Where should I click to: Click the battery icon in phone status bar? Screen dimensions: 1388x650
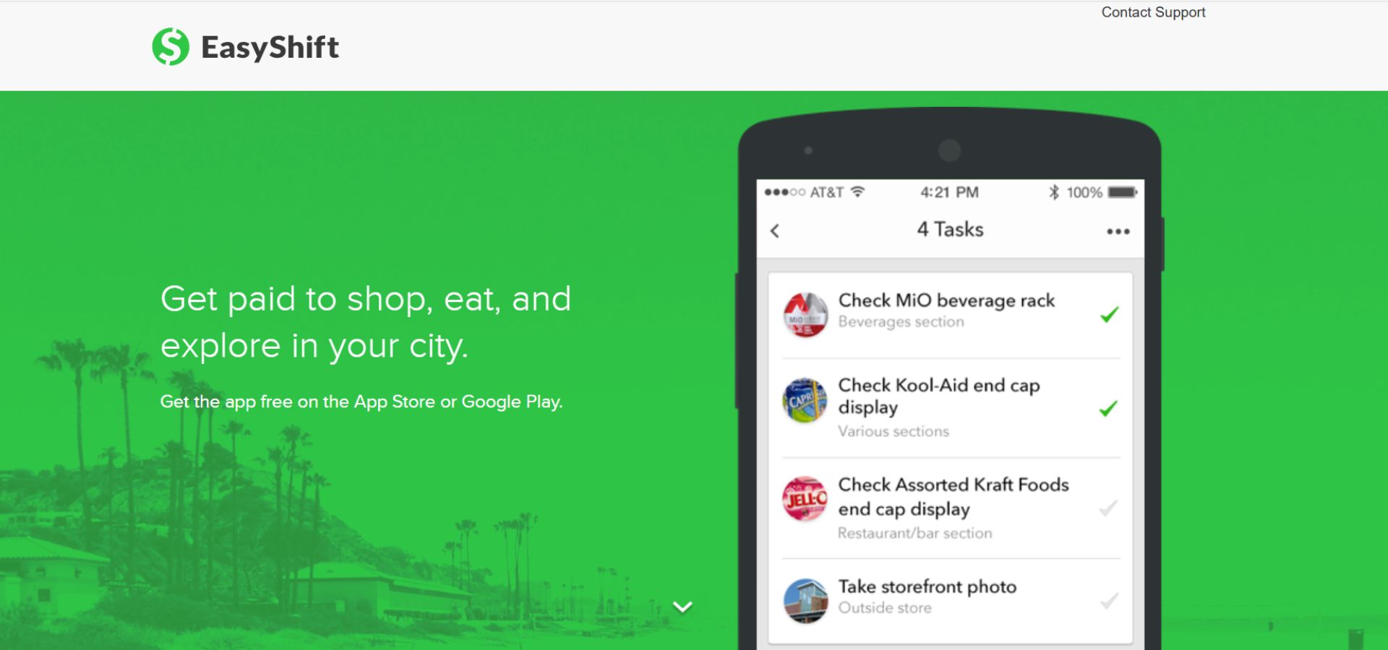point(1123,192)
